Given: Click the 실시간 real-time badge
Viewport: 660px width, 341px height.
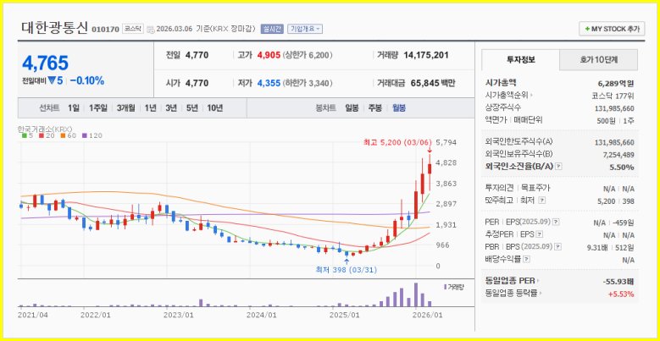Looking at the screenshot, I should pos(272,29).
